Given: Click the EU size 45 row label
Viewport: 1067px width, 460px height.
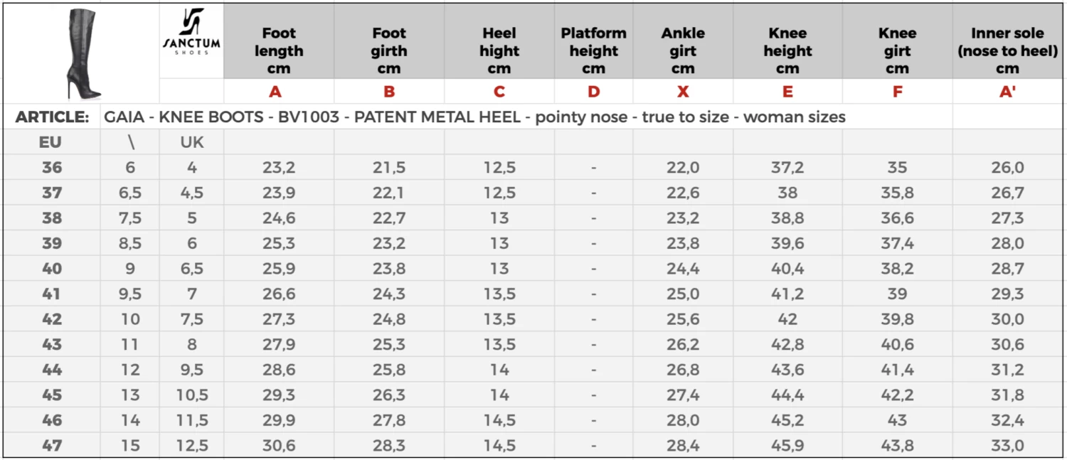Looking at the screenshot, I should click(52, 395).
